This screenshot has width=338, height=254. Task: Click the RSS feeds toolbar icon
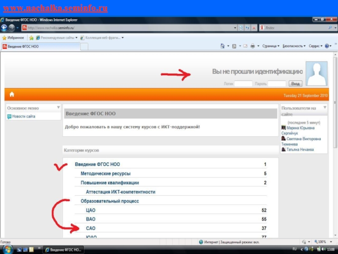click(234, 46)
